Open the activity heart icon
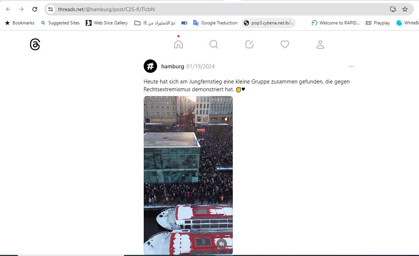 [x=285, y=44]
